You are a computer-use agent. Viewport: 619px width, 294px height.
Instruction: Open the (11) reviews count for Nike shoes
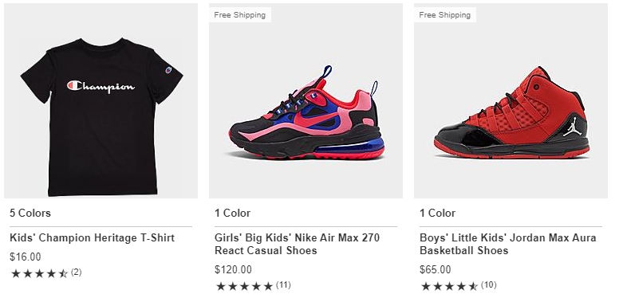pos(283,285)
